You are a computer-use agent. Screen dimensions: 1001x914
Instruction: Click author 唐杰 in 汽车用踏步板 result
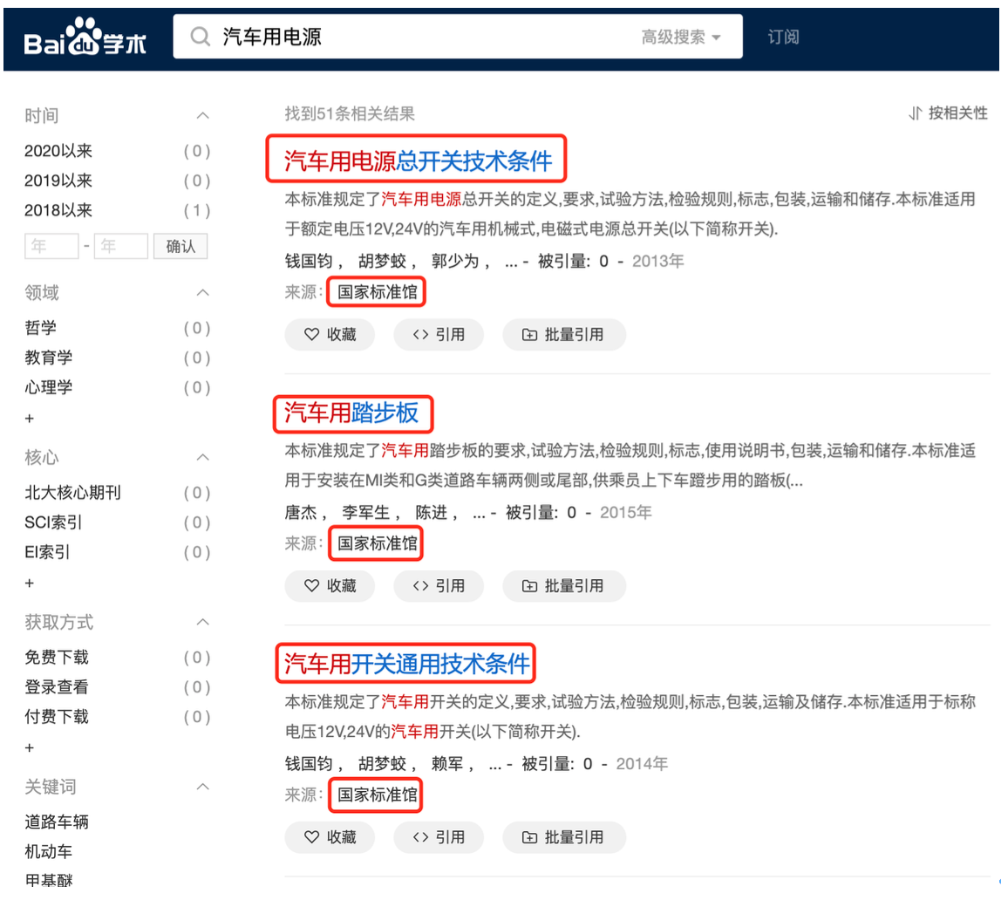[x=301, y=512]
